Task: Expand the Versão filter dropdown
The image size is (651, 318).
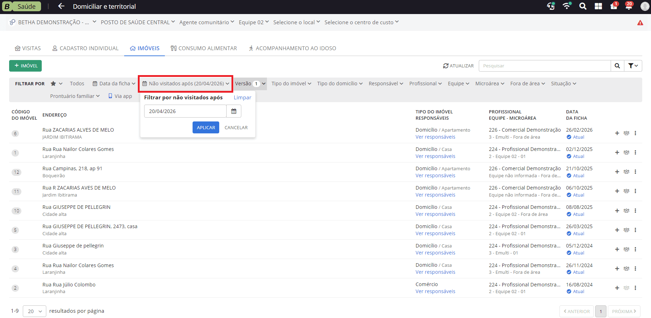Action: coord(250,84)
